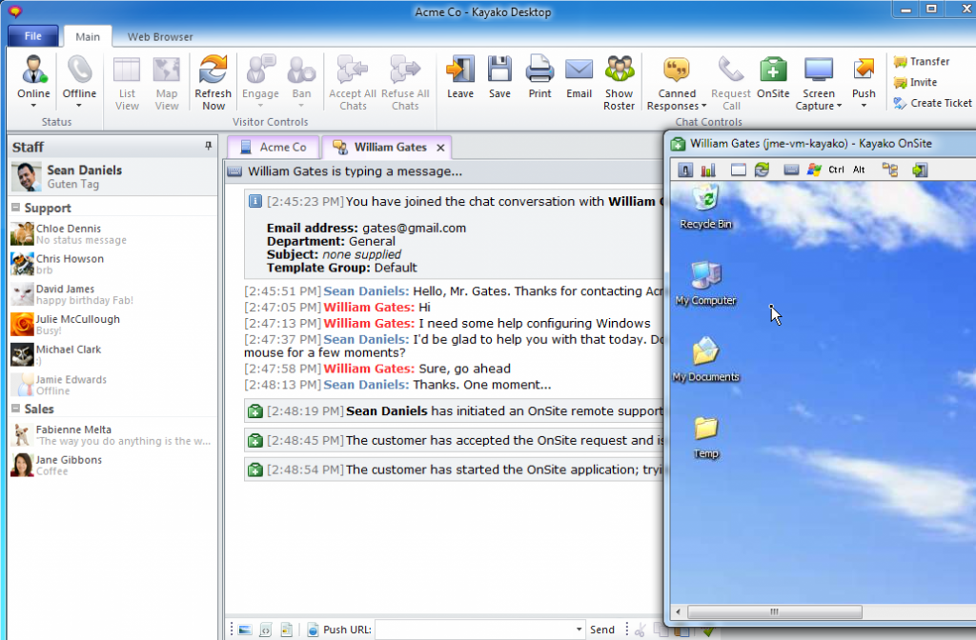This screenshot has height=640, width=976.
Task: Click the OnSite scrollbar left arrow
Action: pyautogui.click(x=678, y=612)
